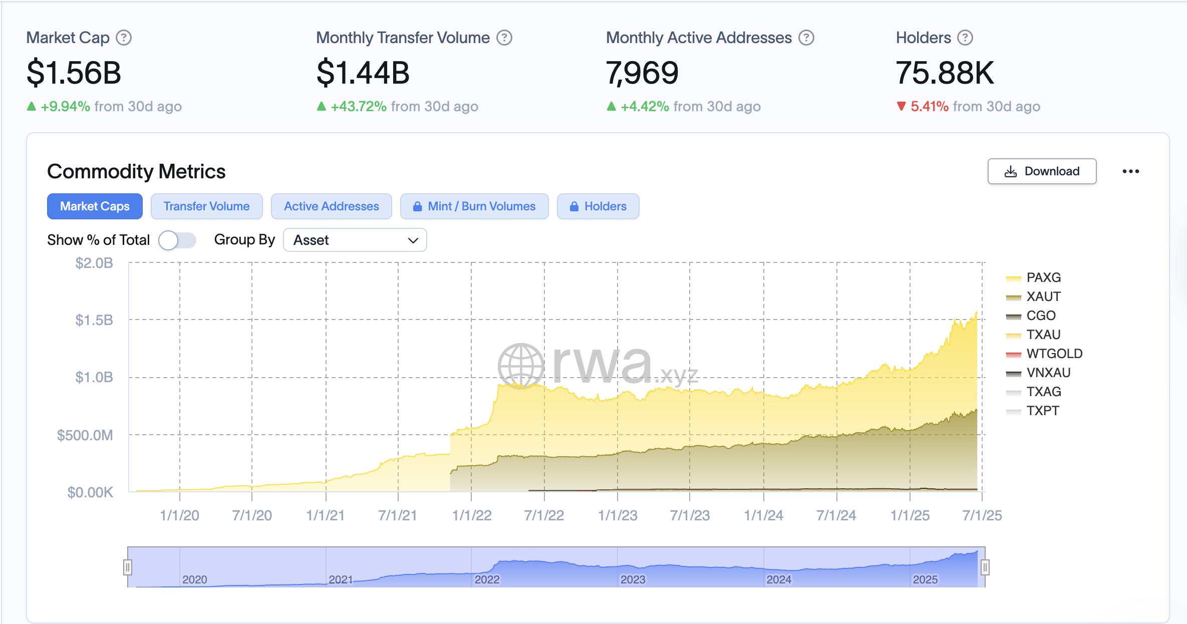Viewport: 1187px width, 624px height.
Task: Switch to the Active Addresses tab
Action: coord(331,206)
